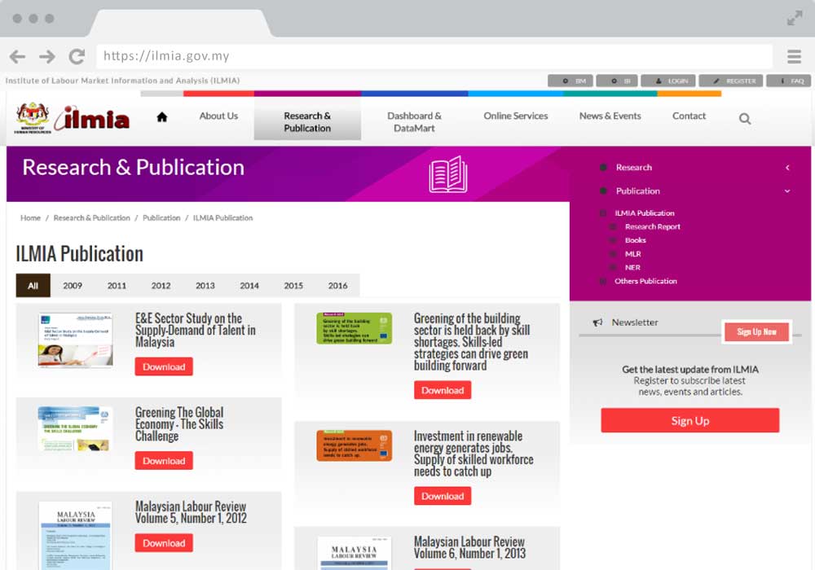Screen dimensions: 815x570
Task: Filter publications by 2013 tab
Action: pyautogui.click(x=205, y=286)
